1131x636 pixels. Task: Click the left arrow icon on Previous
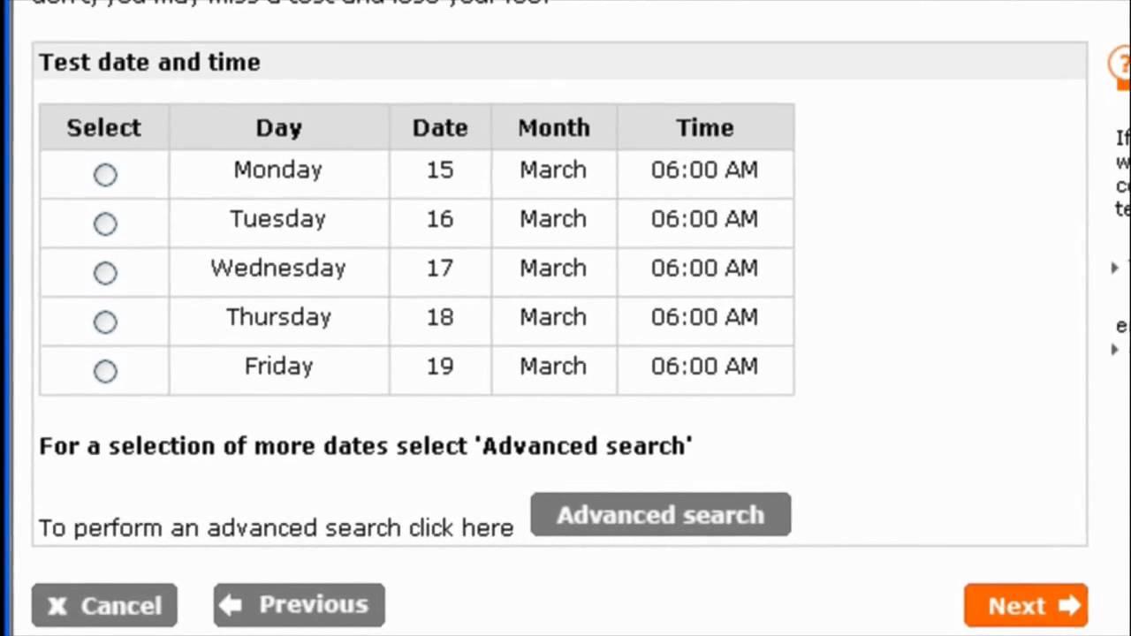pyautogui.click(x=231, y=605)
